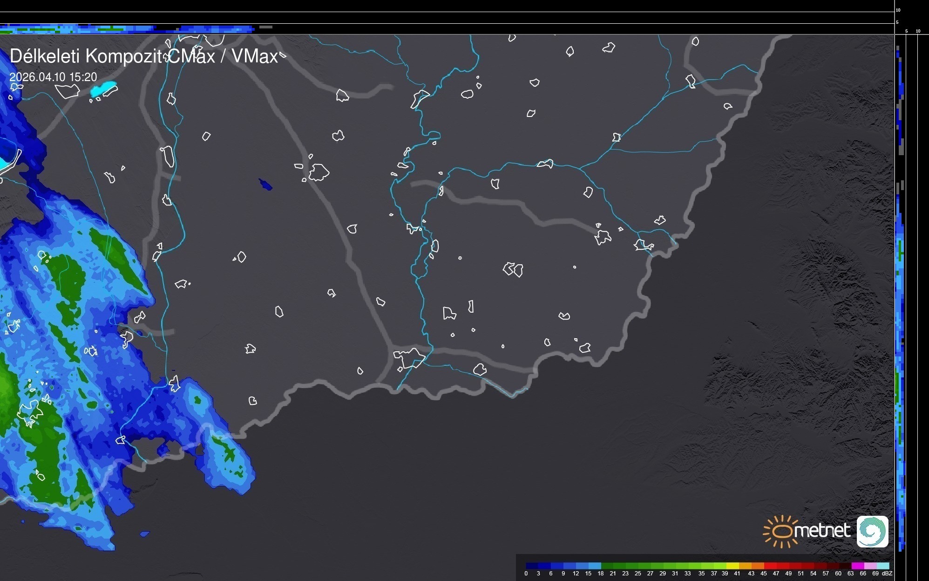Click the cyan lake near top-left

click(x=103, y=89)
